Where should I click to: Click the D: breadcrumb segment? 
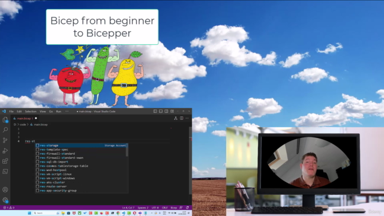click(x=15, y=124)
